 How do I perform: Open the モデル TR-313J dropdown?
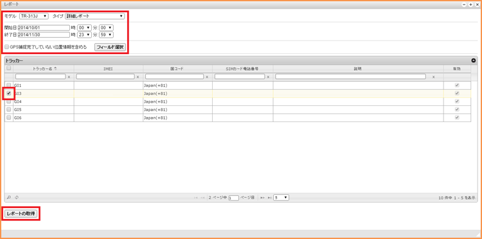point(34,15)
